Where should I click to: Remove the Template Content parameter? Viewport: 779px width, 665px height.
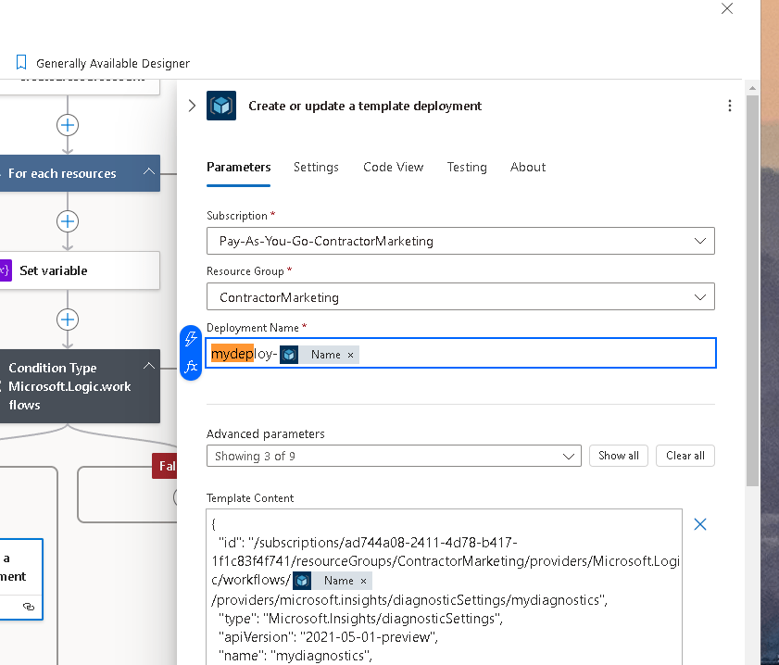(x=700, y=524)
